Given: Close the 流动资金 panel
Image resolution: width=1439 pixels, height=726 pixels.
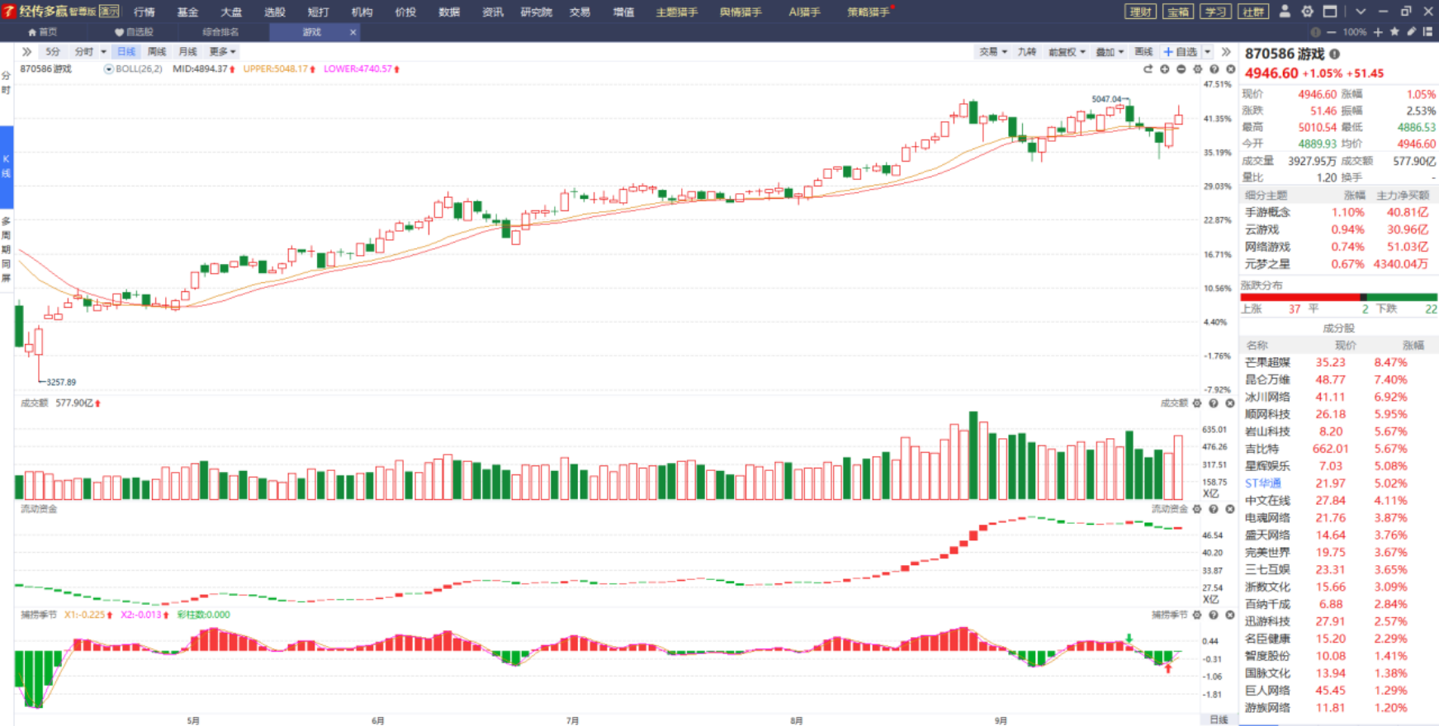Looking at the screenshot, I should (1229, 509).
